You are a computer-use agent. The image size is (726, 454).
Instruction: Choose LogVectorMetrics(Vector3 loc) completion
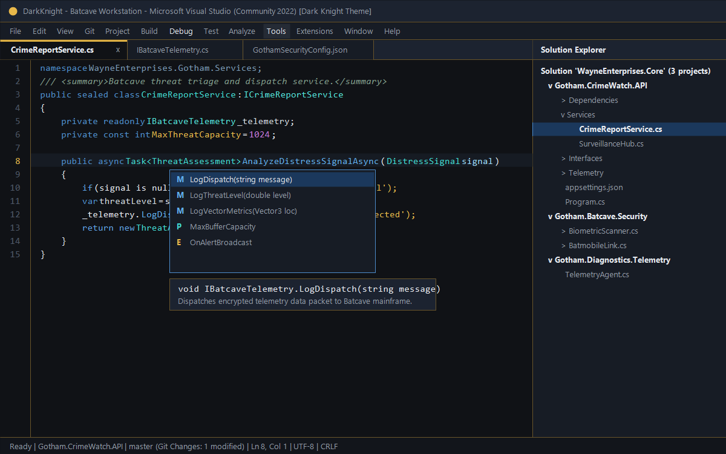coord(272,211)
